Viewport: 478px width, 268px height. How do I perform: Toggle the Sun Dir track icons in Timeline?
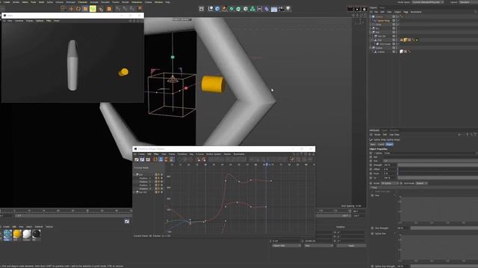(x=159, y=192)
